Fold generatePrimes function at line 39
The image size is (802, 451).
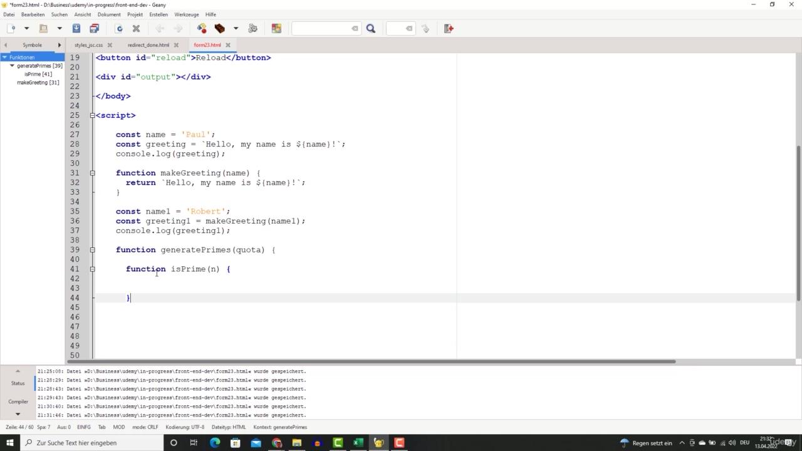(x=92, y=250)
